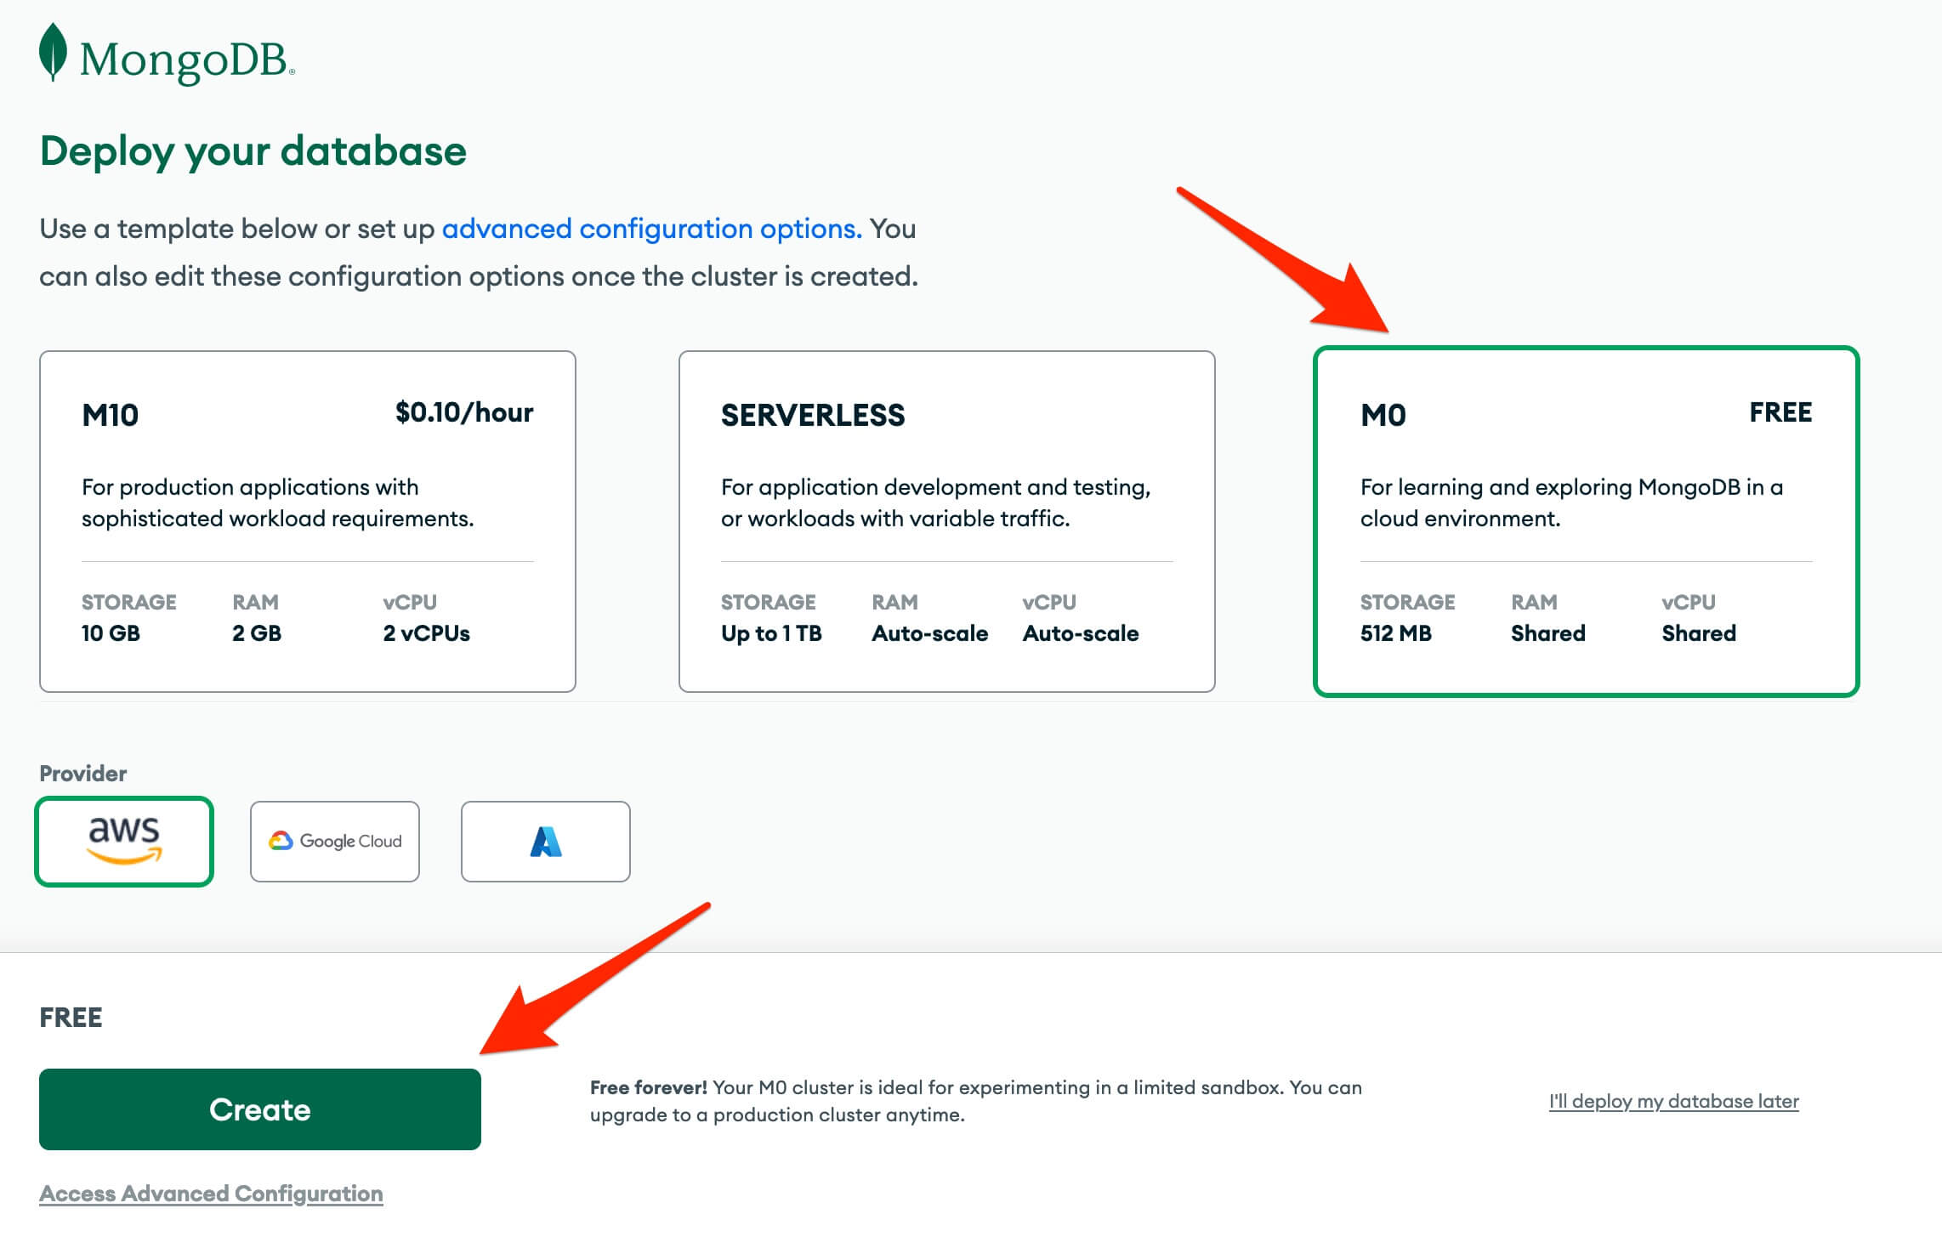
Task: Select the AWS provider logo
Action: click(x=124, y=841)
